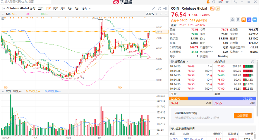Click the blue Sell 卖 button

[x=249, y=20]
